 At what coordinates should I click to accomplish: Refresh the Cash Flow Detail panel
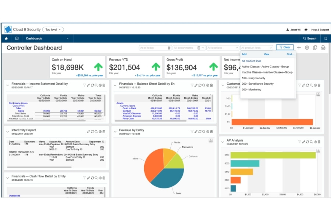pyautogui.click(x=92, y=178)
